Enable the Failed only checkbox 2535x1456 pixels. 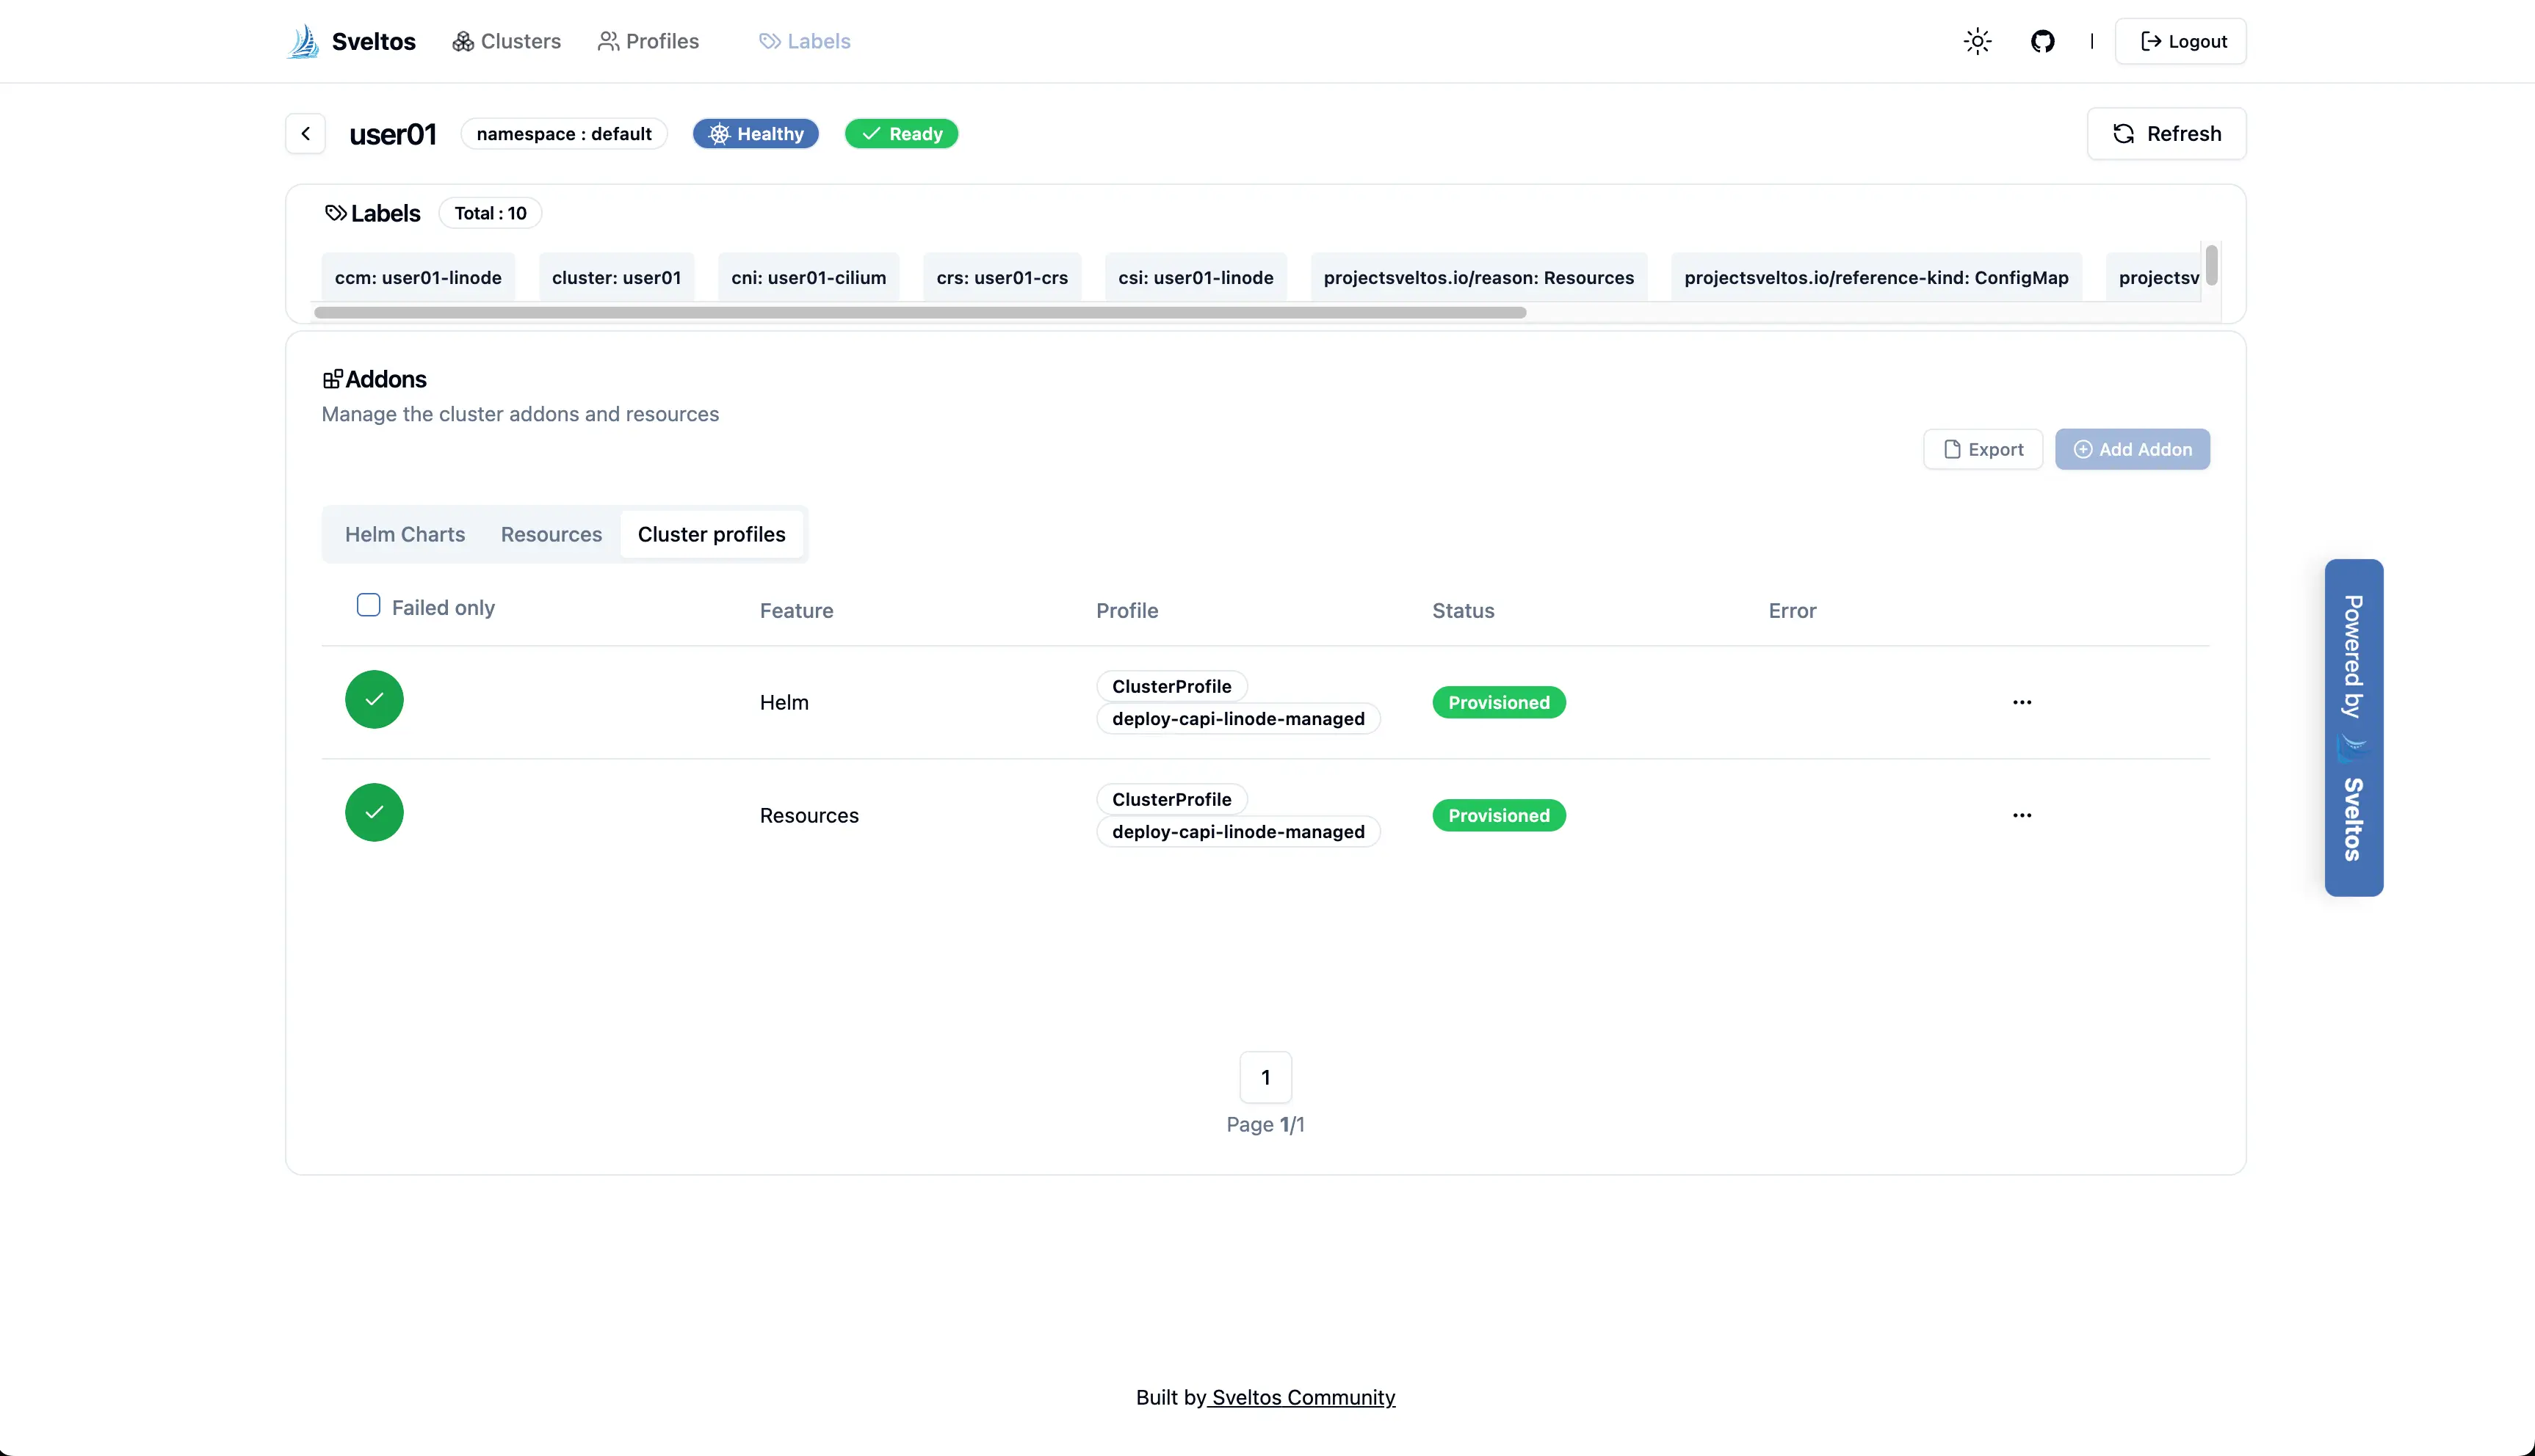tap(368, 606)
